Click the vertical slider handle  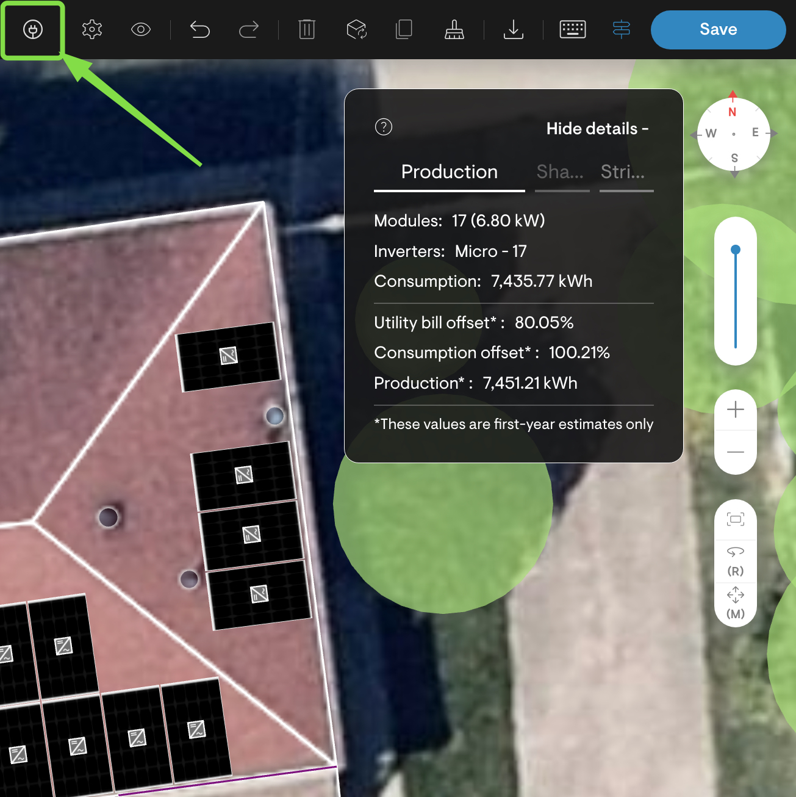pos(736,250)
